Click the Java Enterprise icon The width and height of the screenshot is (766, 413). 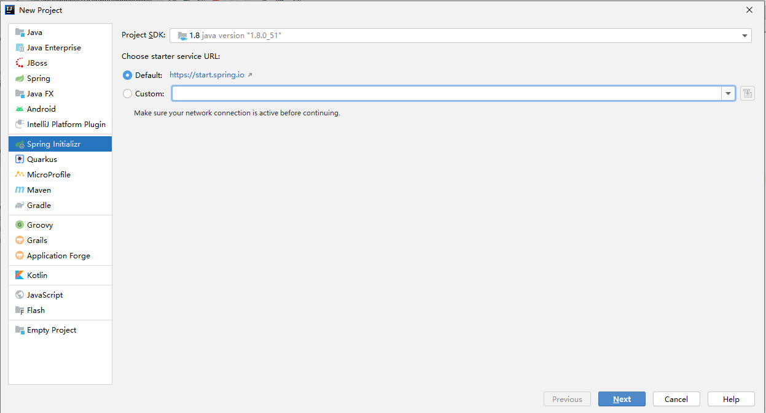20,48
